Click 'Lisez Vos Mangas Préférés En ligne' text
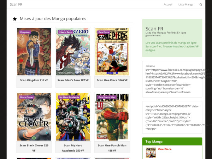Image resolution: width=212 pixels, height=159 pixels. point(166,34)
